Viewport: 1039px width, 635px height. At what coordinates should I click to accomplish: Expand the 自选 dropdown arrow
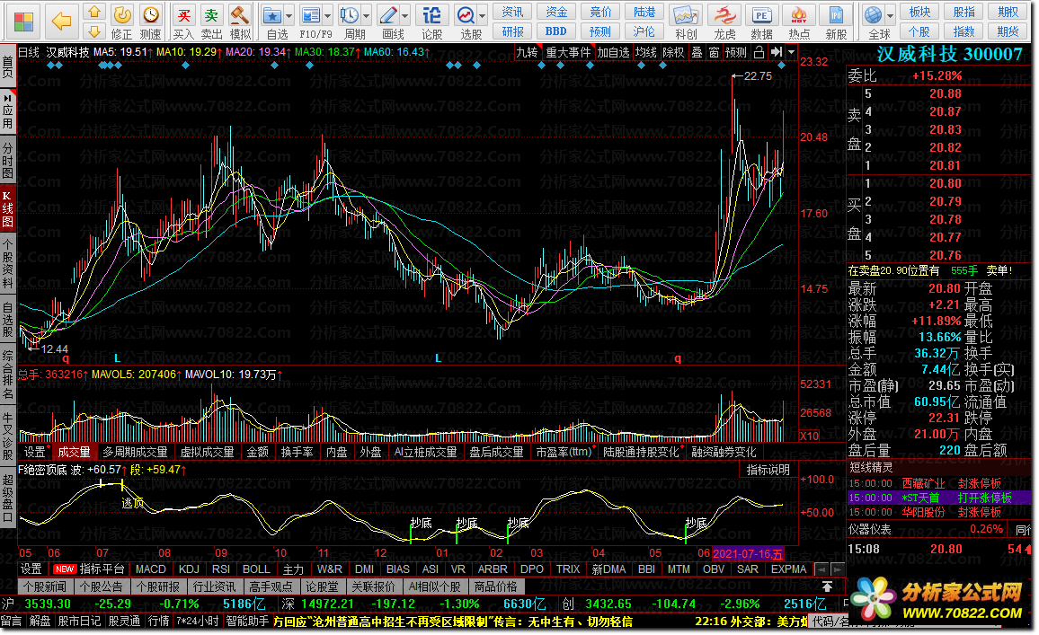click(x=289, y=14)
